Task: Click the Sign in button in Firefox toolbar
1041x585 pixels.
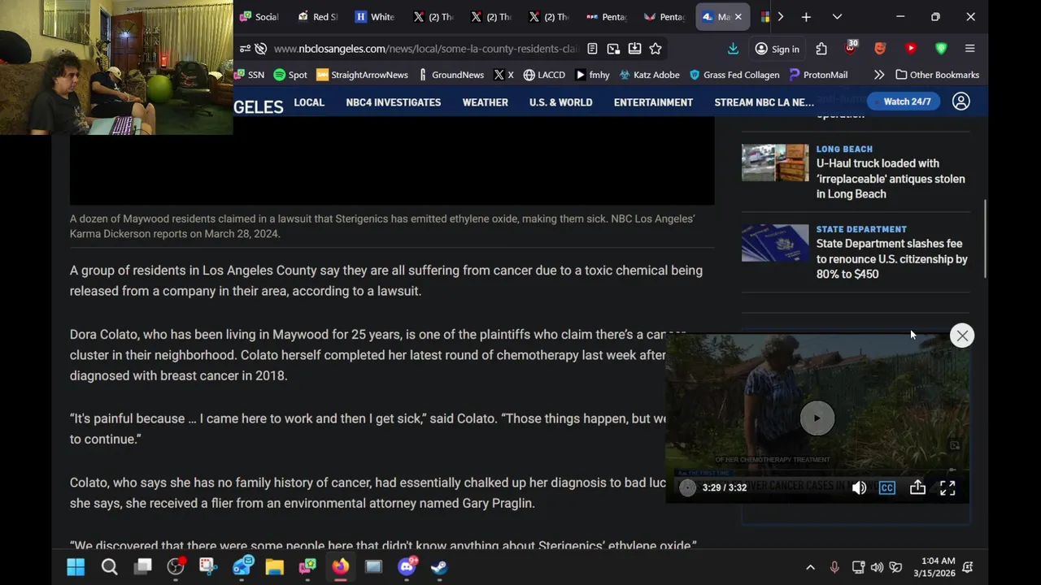Action: click(777, 49)
